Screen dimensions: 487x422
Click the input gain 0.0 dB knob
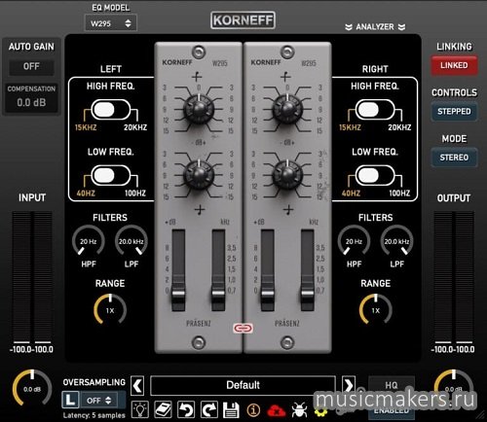coord(32,389)
